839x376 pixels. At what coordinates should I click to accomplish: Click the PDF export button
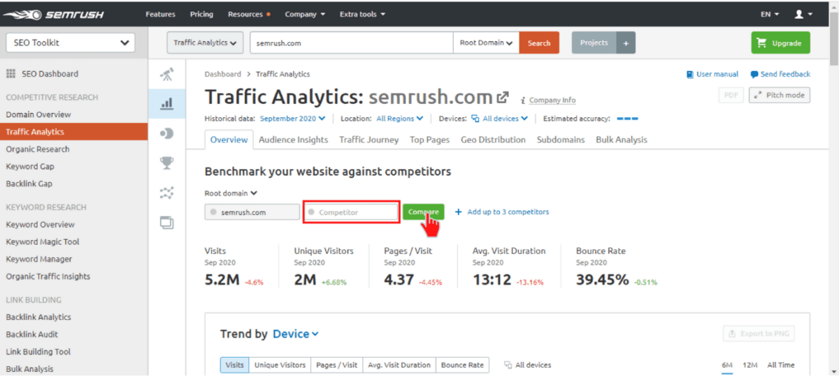[731, 96]
